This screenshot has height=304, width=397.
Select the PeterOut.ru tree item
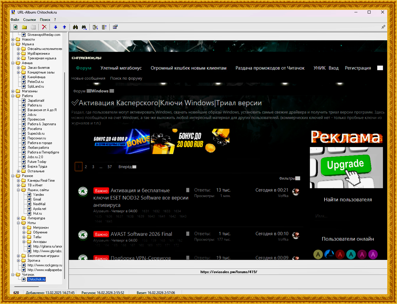pyautogui.click(x=36, y=82)
